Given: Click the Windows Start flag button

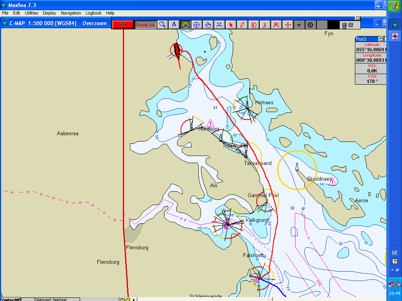Looking at the screenshot, I should [395, 5].
